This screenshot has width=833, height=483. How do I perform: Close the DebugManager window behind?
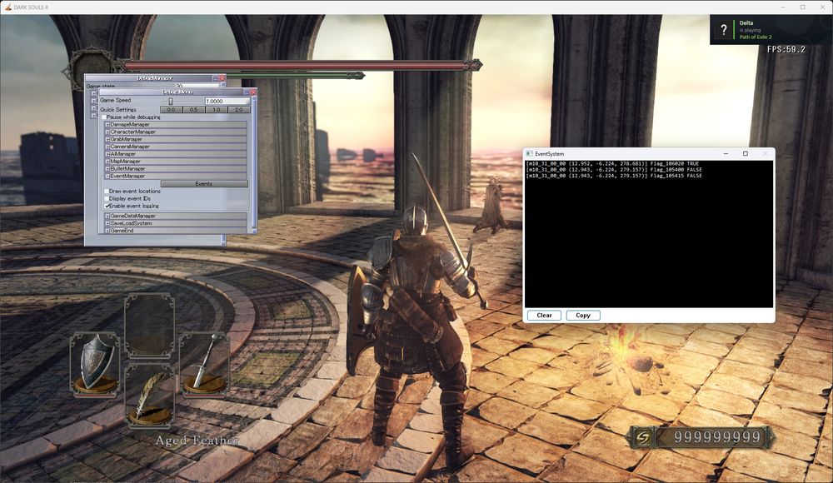[222, 78]
